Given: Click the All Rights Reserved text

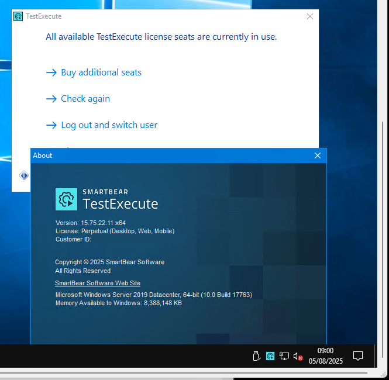Looking at the screenshot, I should [x=83, y=271].
